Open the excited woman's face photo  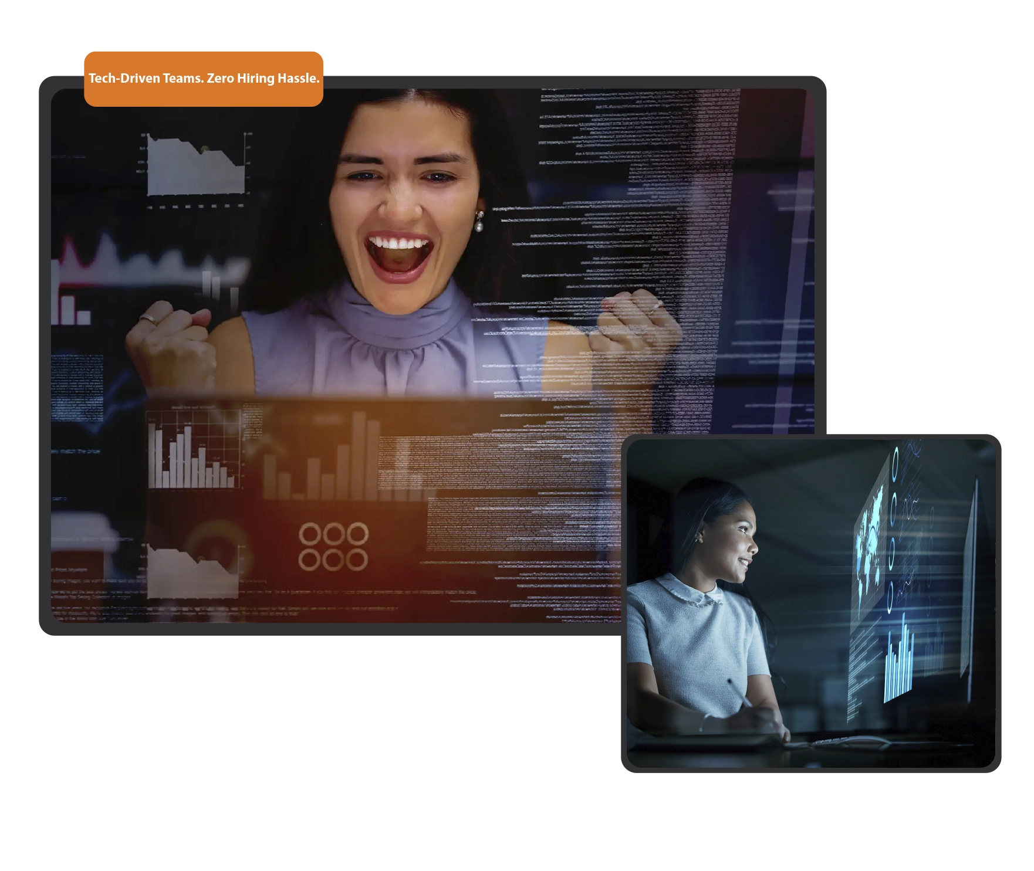(405, 194)
